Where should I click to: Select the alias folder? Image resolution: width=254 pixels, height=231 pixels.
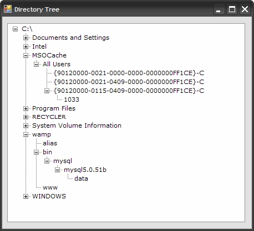[x=50, y=143]
